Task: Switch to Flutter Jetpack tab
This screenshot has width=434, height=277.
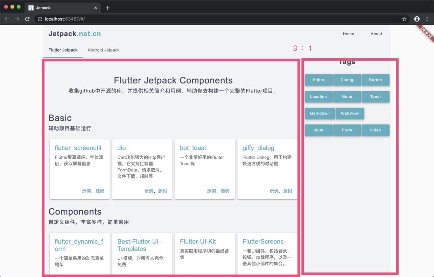Action: pyautogui.click(x=63, y=50)
